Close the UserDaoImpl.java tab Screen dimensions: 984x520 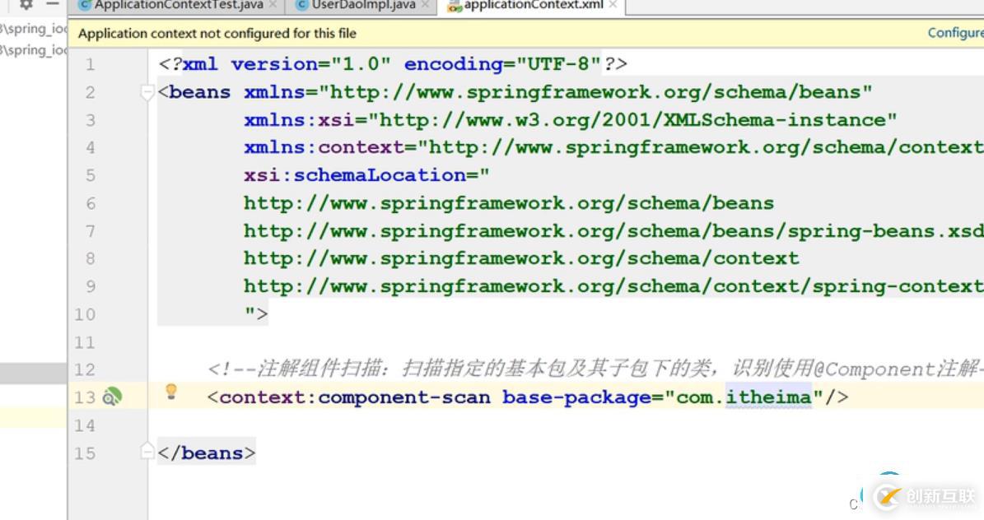[426, 5]
